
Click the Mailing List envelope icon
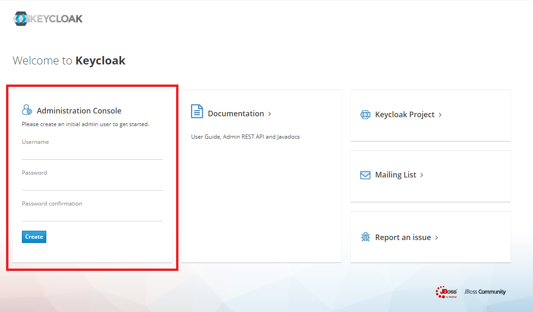tap(365, 175)
